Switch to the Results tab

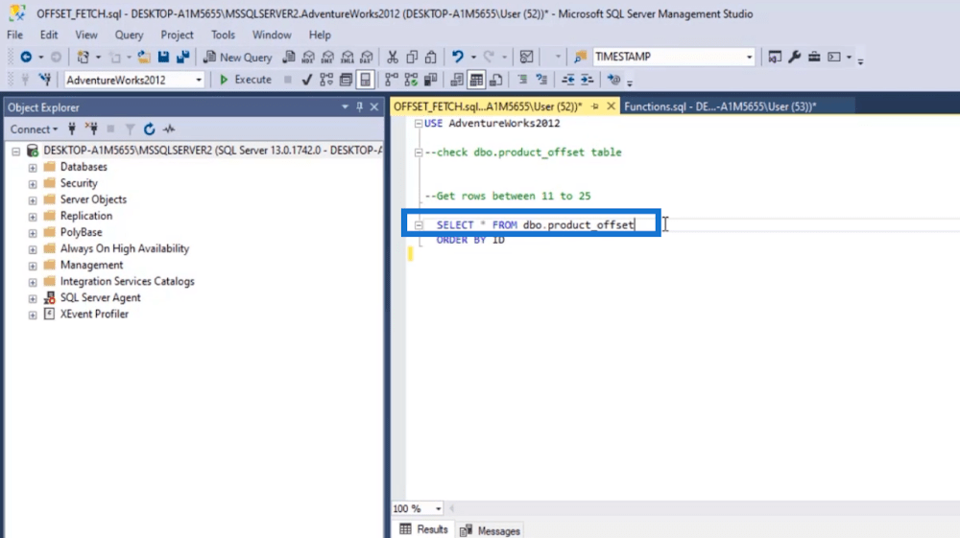424,529
